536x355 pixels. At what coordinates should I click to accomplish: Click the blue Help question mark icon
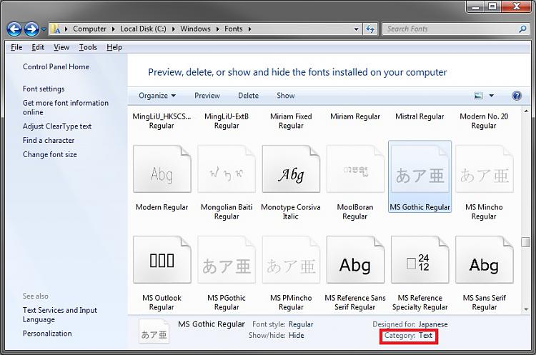click(x=517, y=96)
